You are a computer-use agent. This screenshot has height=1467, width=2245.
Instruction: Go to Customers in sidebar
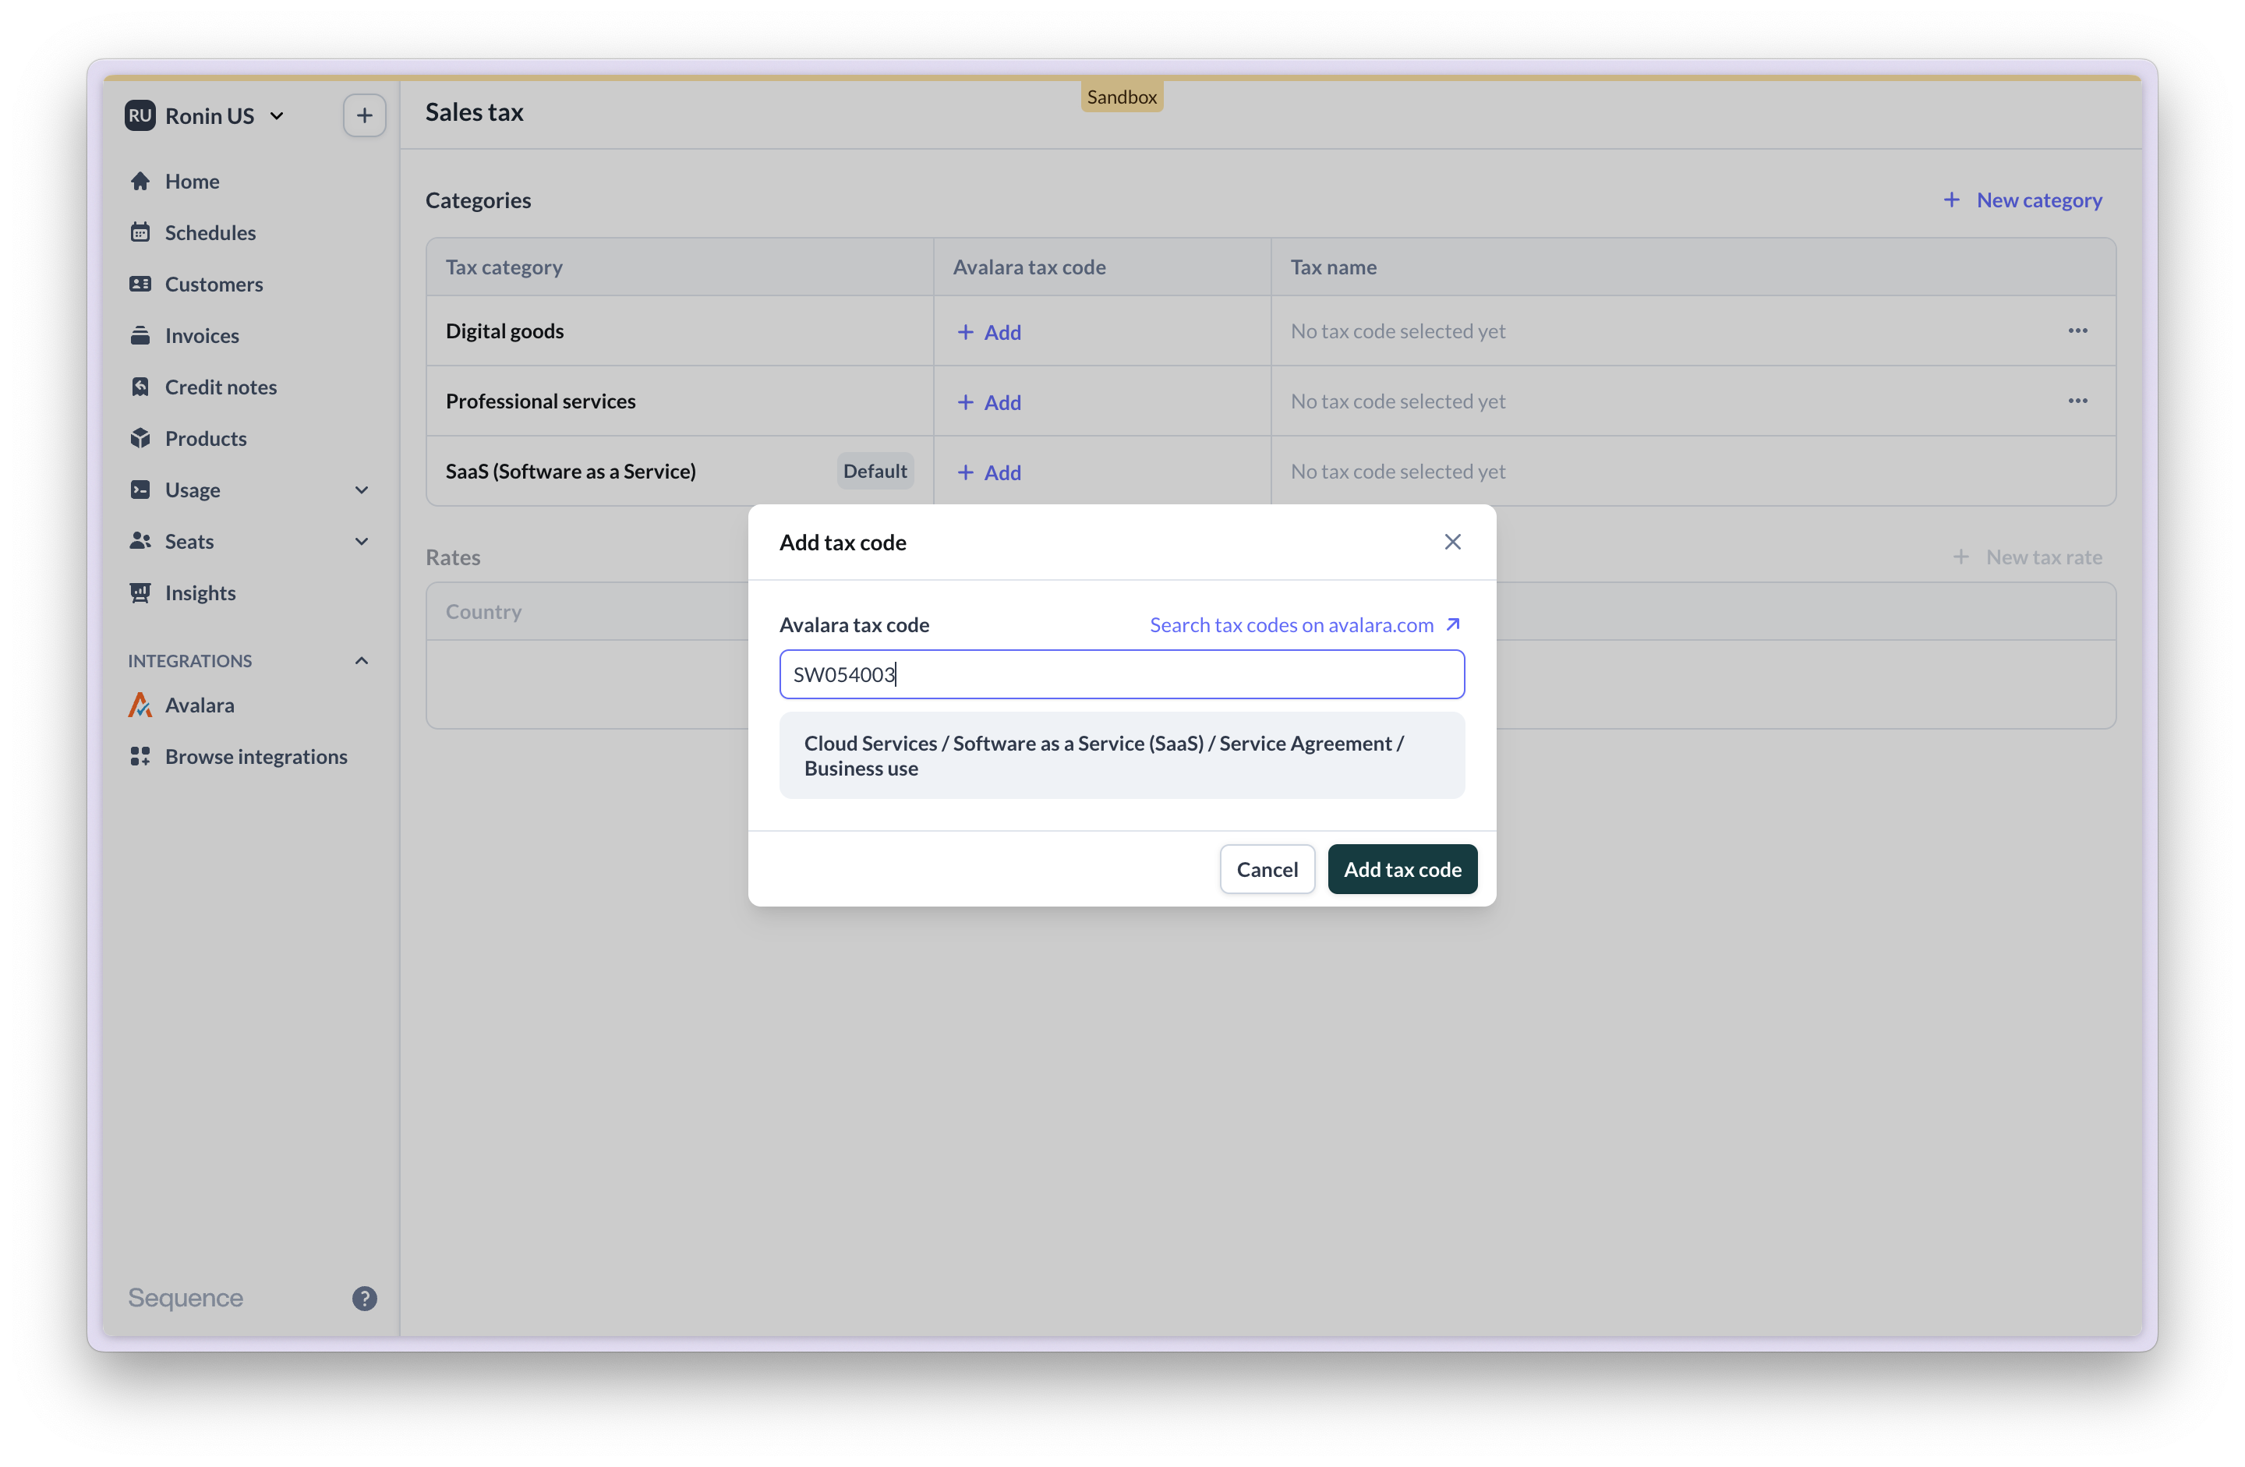213,284
